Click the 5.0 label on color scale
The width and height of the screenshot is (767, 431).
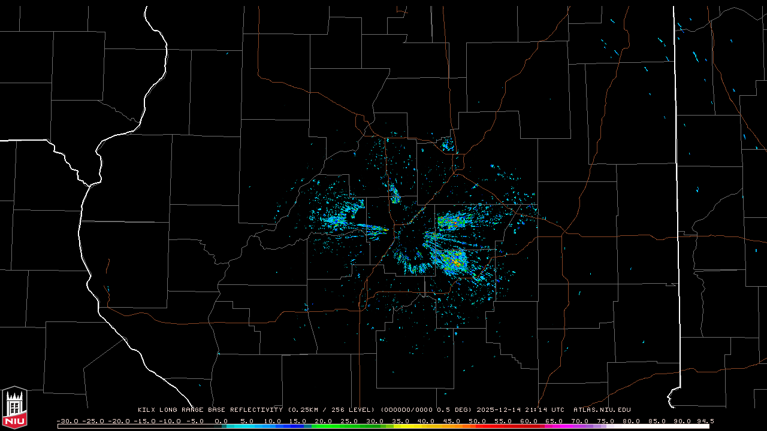(x=247, y=421)
